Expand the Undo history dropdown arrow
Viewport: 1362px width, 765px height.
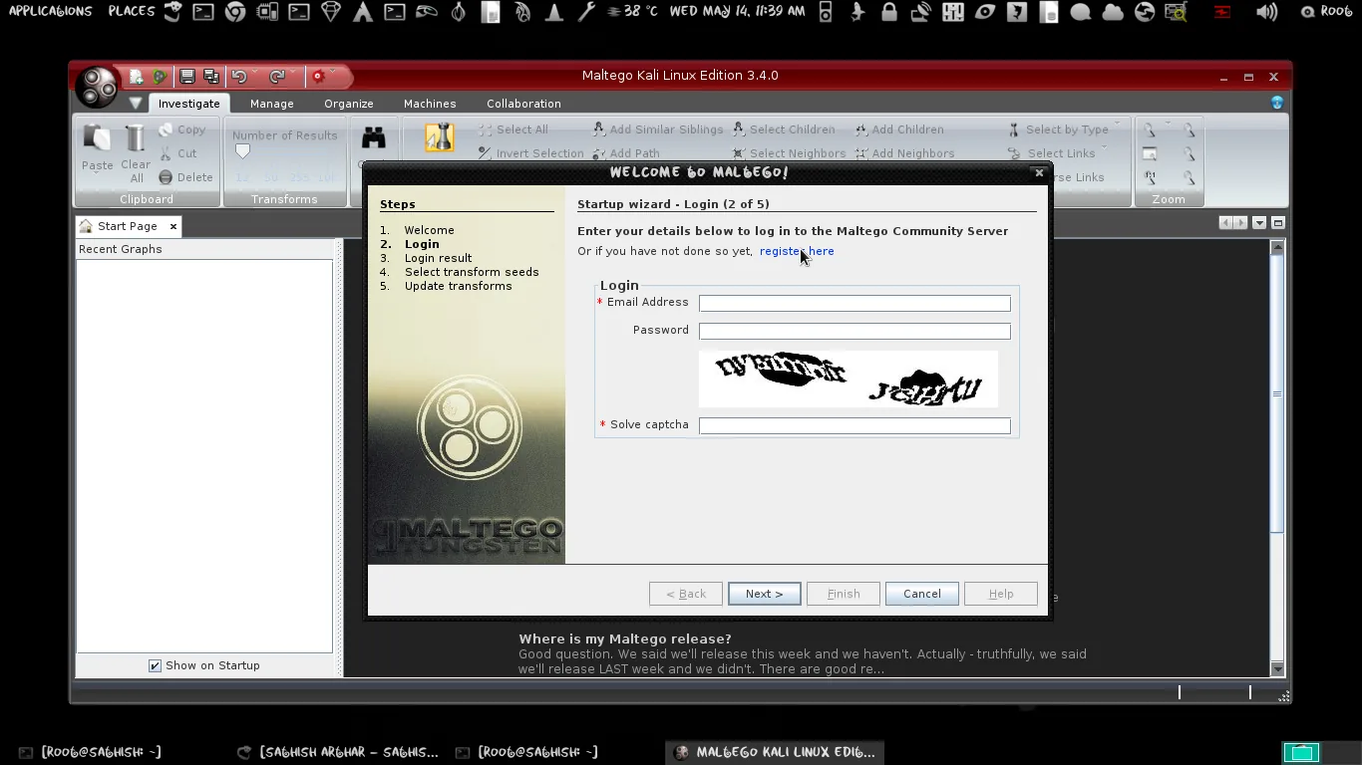(x=254, y=73)
